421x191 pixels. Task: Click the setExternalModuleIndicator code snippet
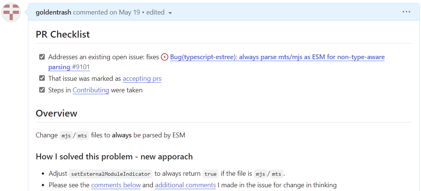tap(110, 174)
